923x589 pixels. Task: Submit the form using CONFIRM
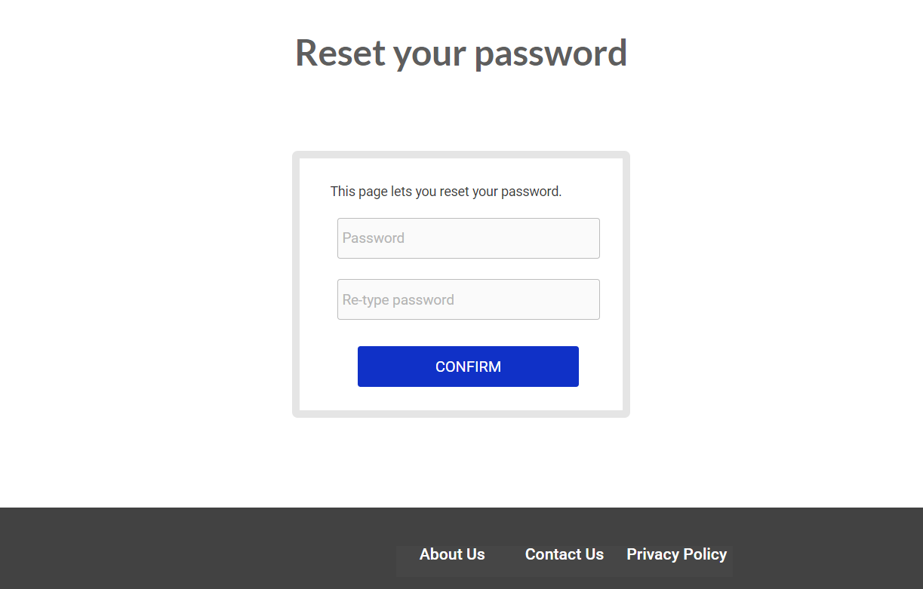click(x=468, y=367)
